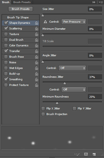Toggle the Live Tip Brush Preview icon
104x158 pixels.
77,154
